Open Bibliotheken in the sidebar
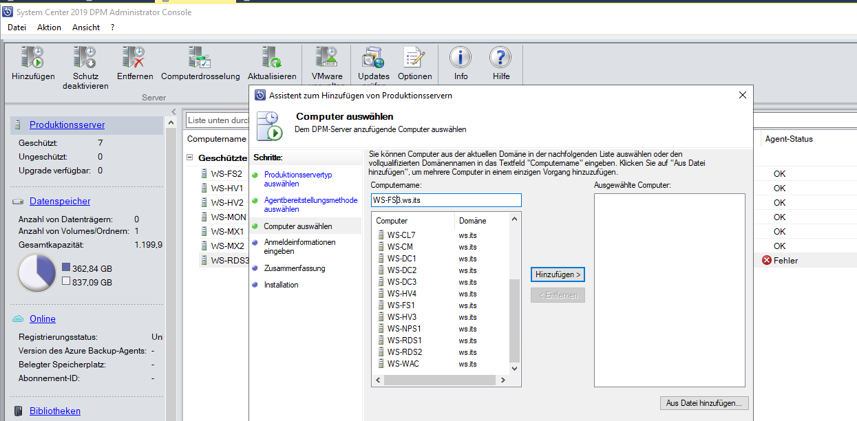 (x=55, y=411)
